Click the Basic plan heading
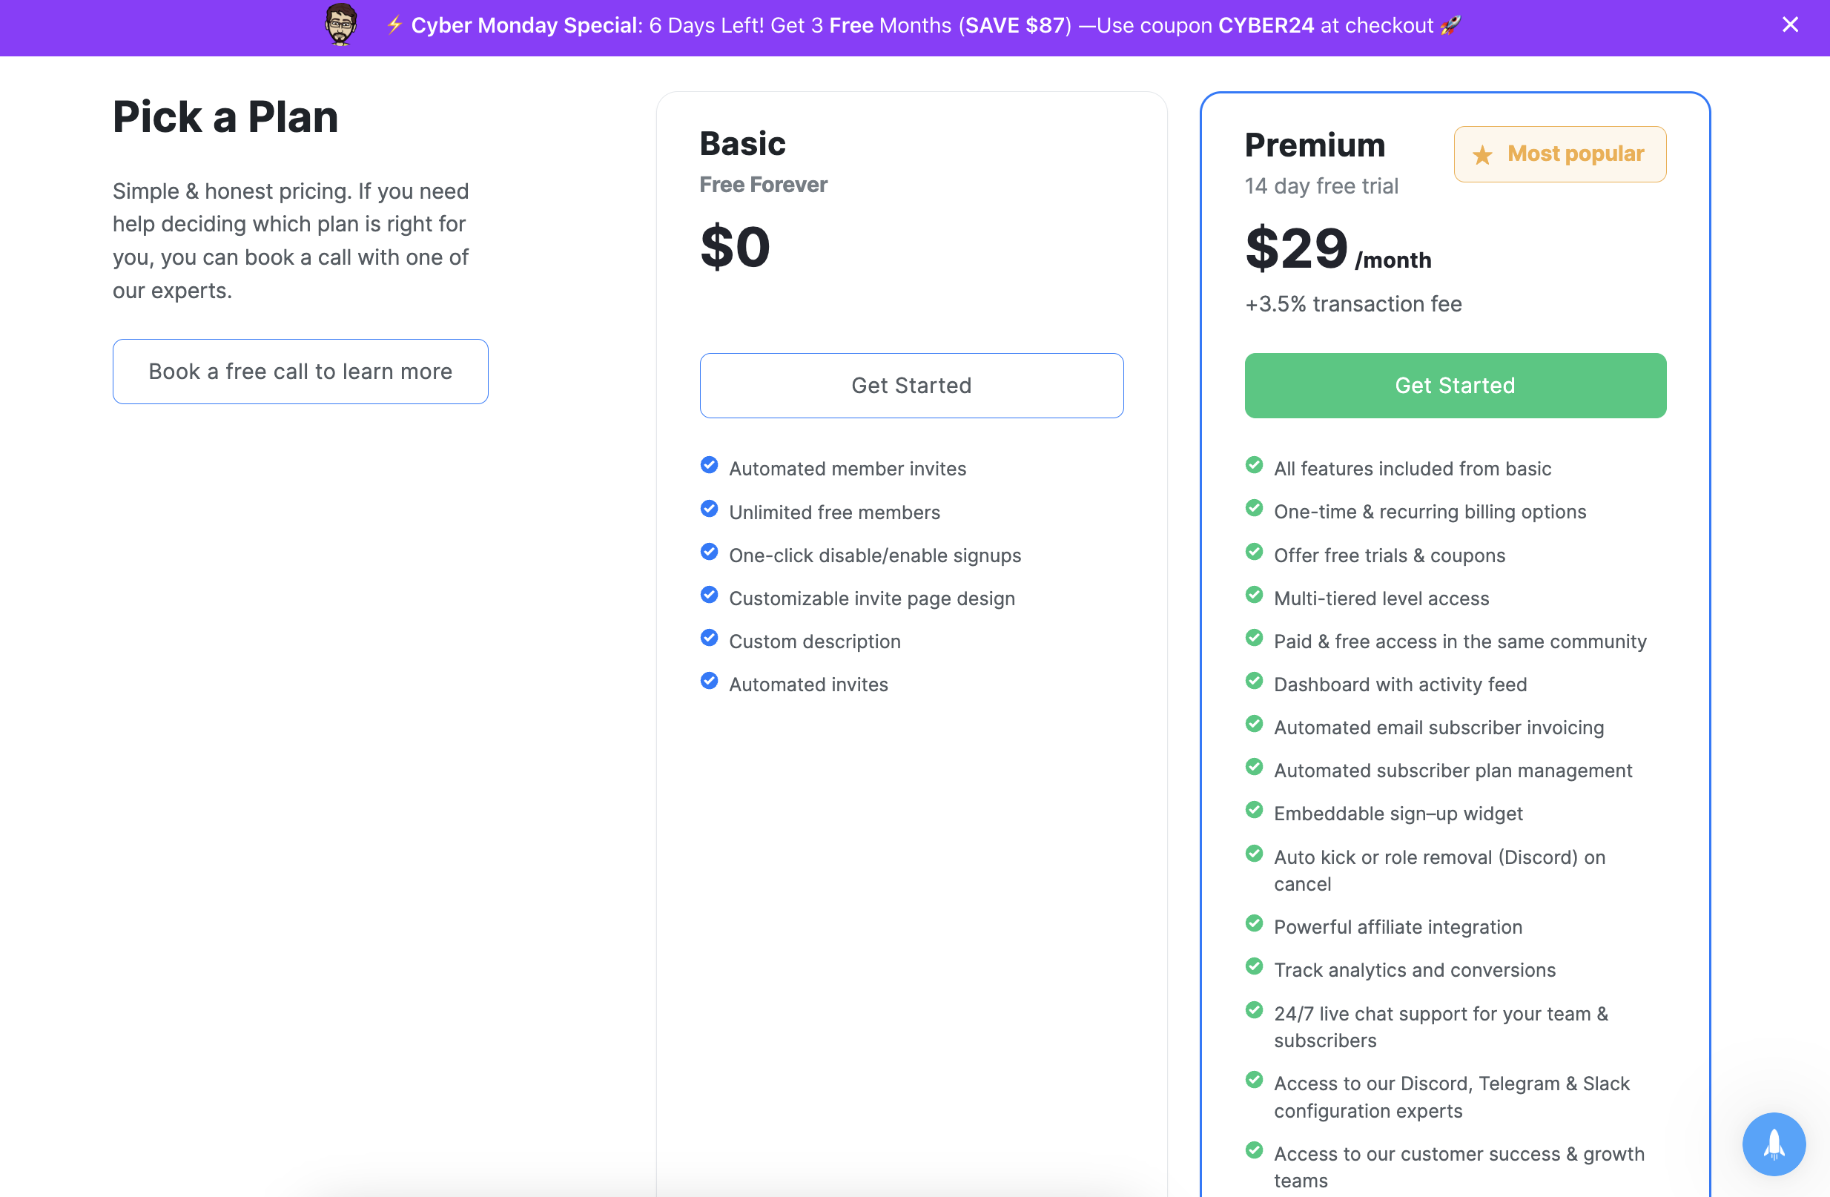Screen dimensions: 1830x1197 click(742, 143)
